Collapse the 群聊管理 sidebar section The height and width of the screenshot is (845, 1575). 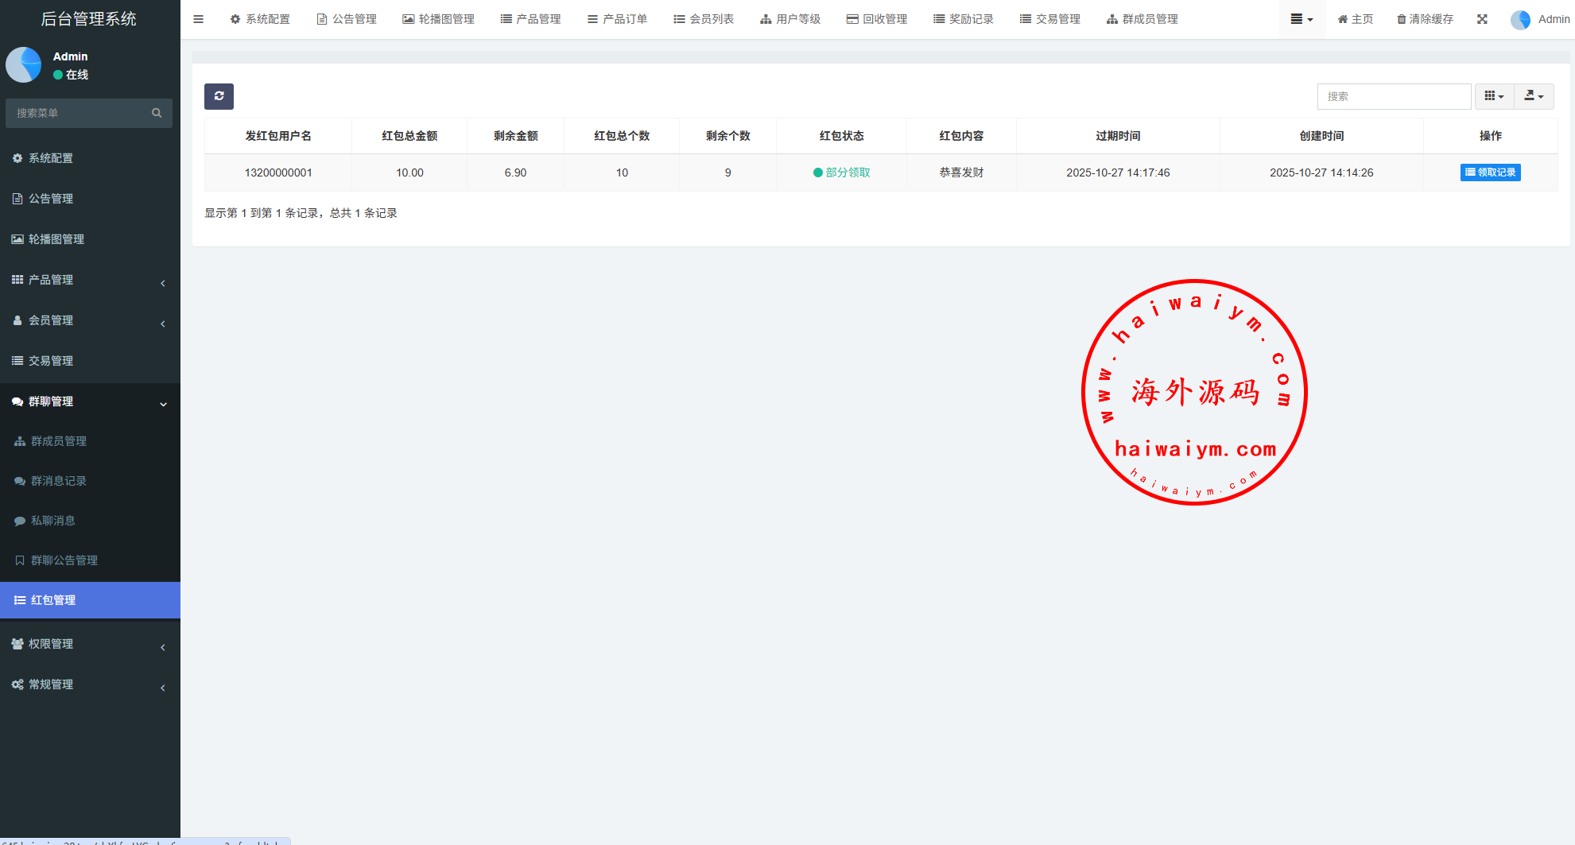point(51,401)
